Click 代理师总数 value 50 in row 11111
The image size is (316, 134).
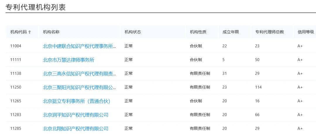(257, 60)
